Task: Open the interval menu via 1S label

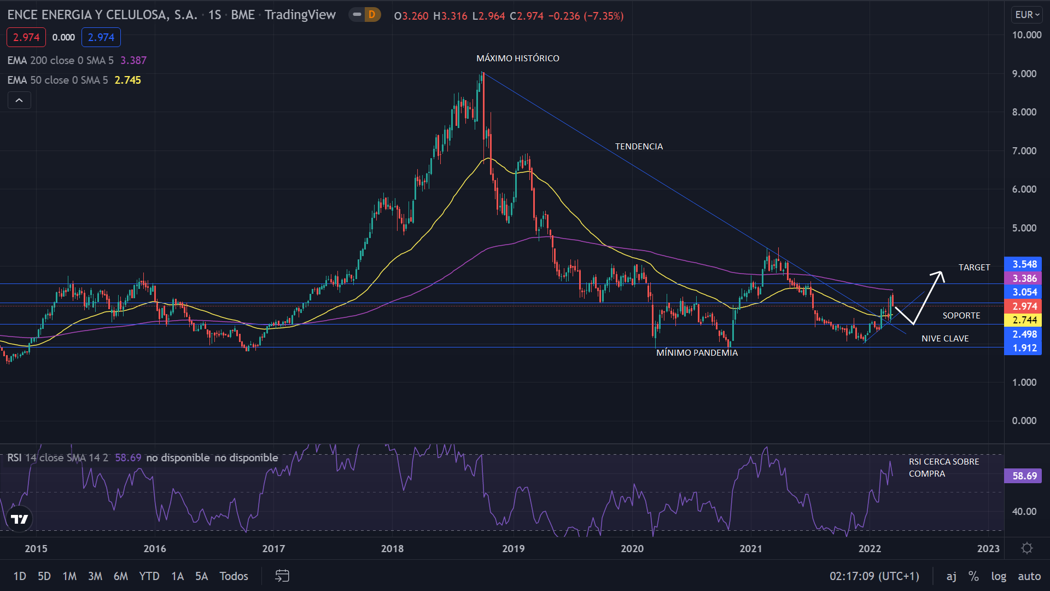Action: [214, 15]
